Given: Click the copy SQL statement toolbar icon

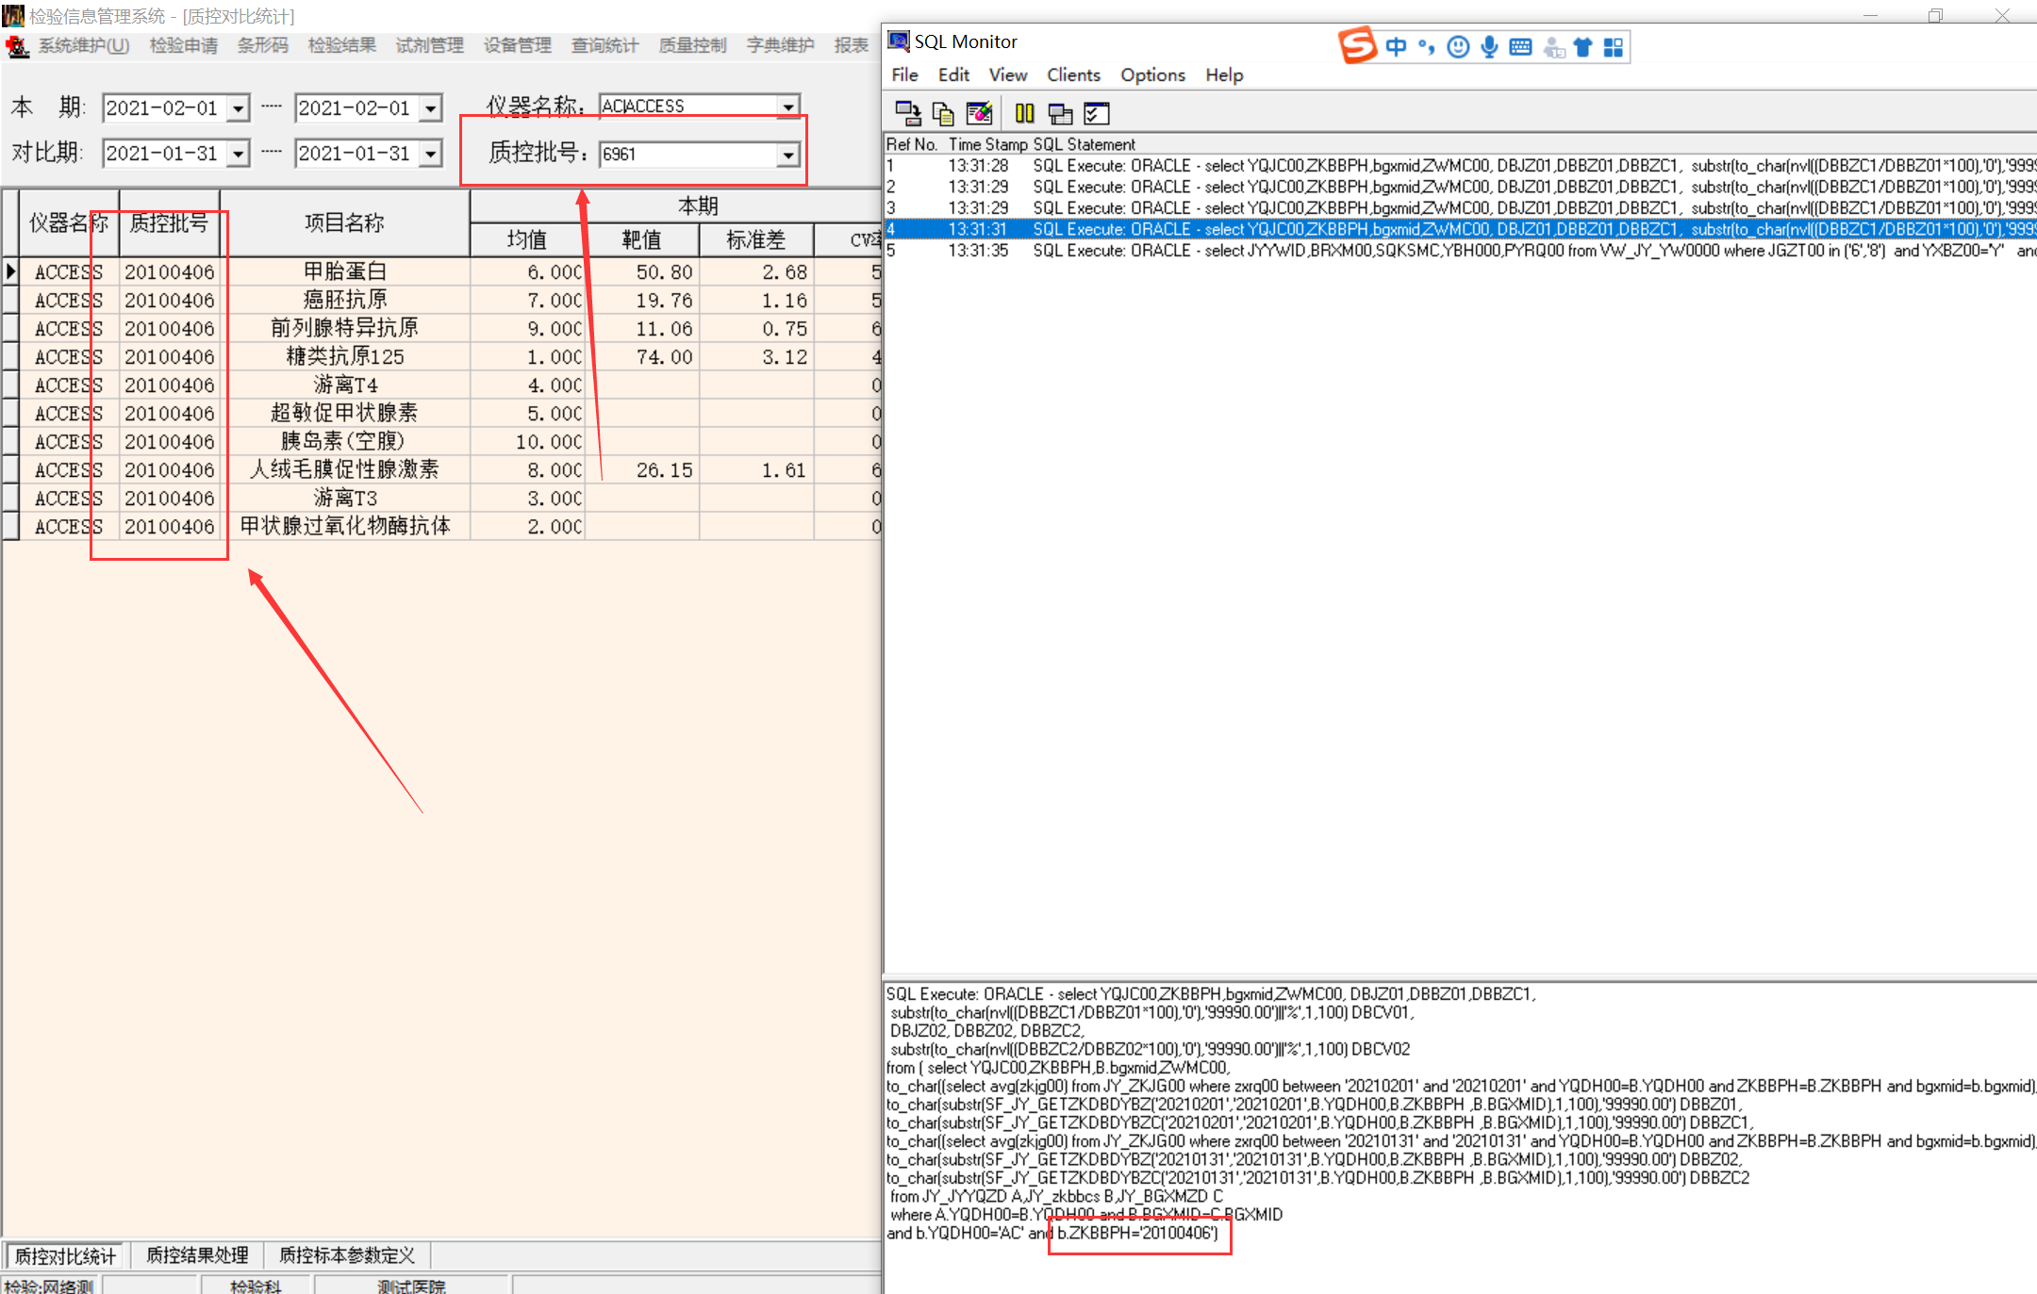Looking at the screenshot, I should coord(942,114).
